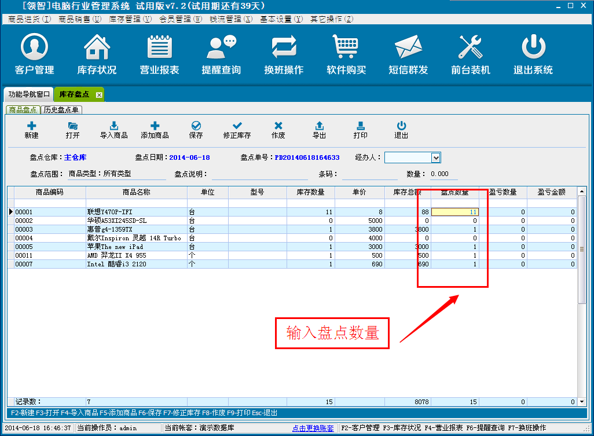Image resolution: width=594 pixels, height=436 pixels.
Task: Open 短信群发 envelope icon
Action: click(408, 54)
